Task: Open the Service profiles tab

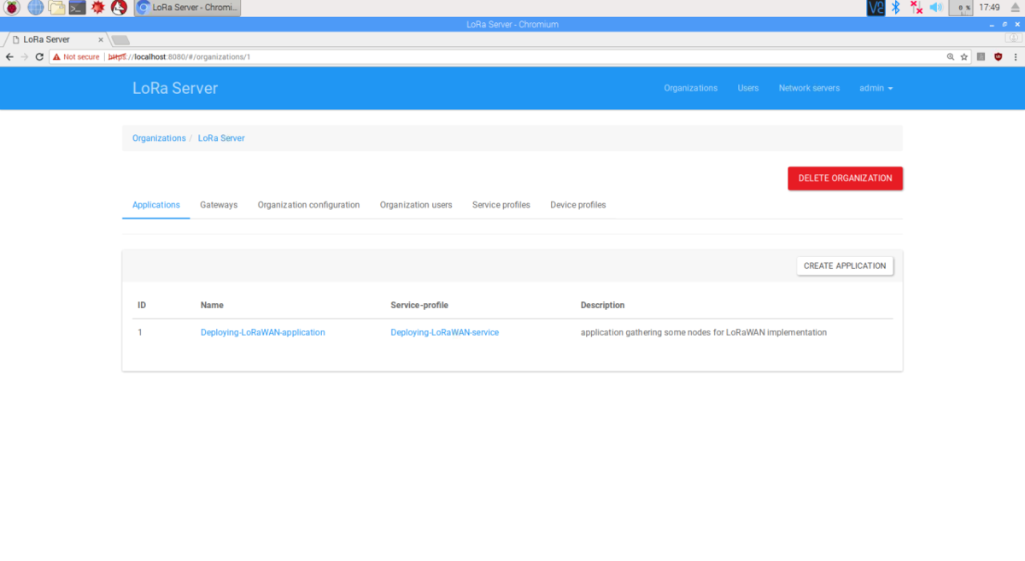Action: click(501, 205)
